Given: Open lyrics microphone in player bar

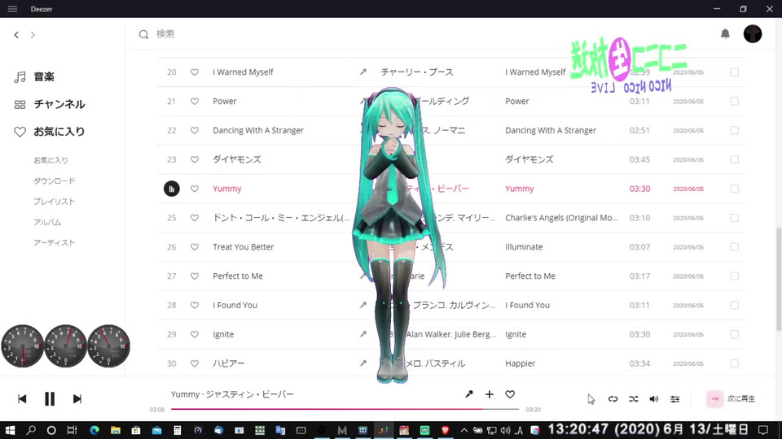Looking at the screenshot, I should coord(469,394).
